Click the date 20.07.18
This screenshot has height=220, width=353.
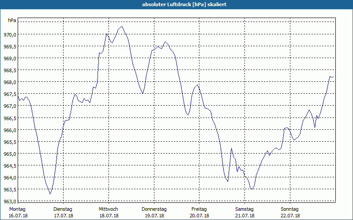(199, 216)
